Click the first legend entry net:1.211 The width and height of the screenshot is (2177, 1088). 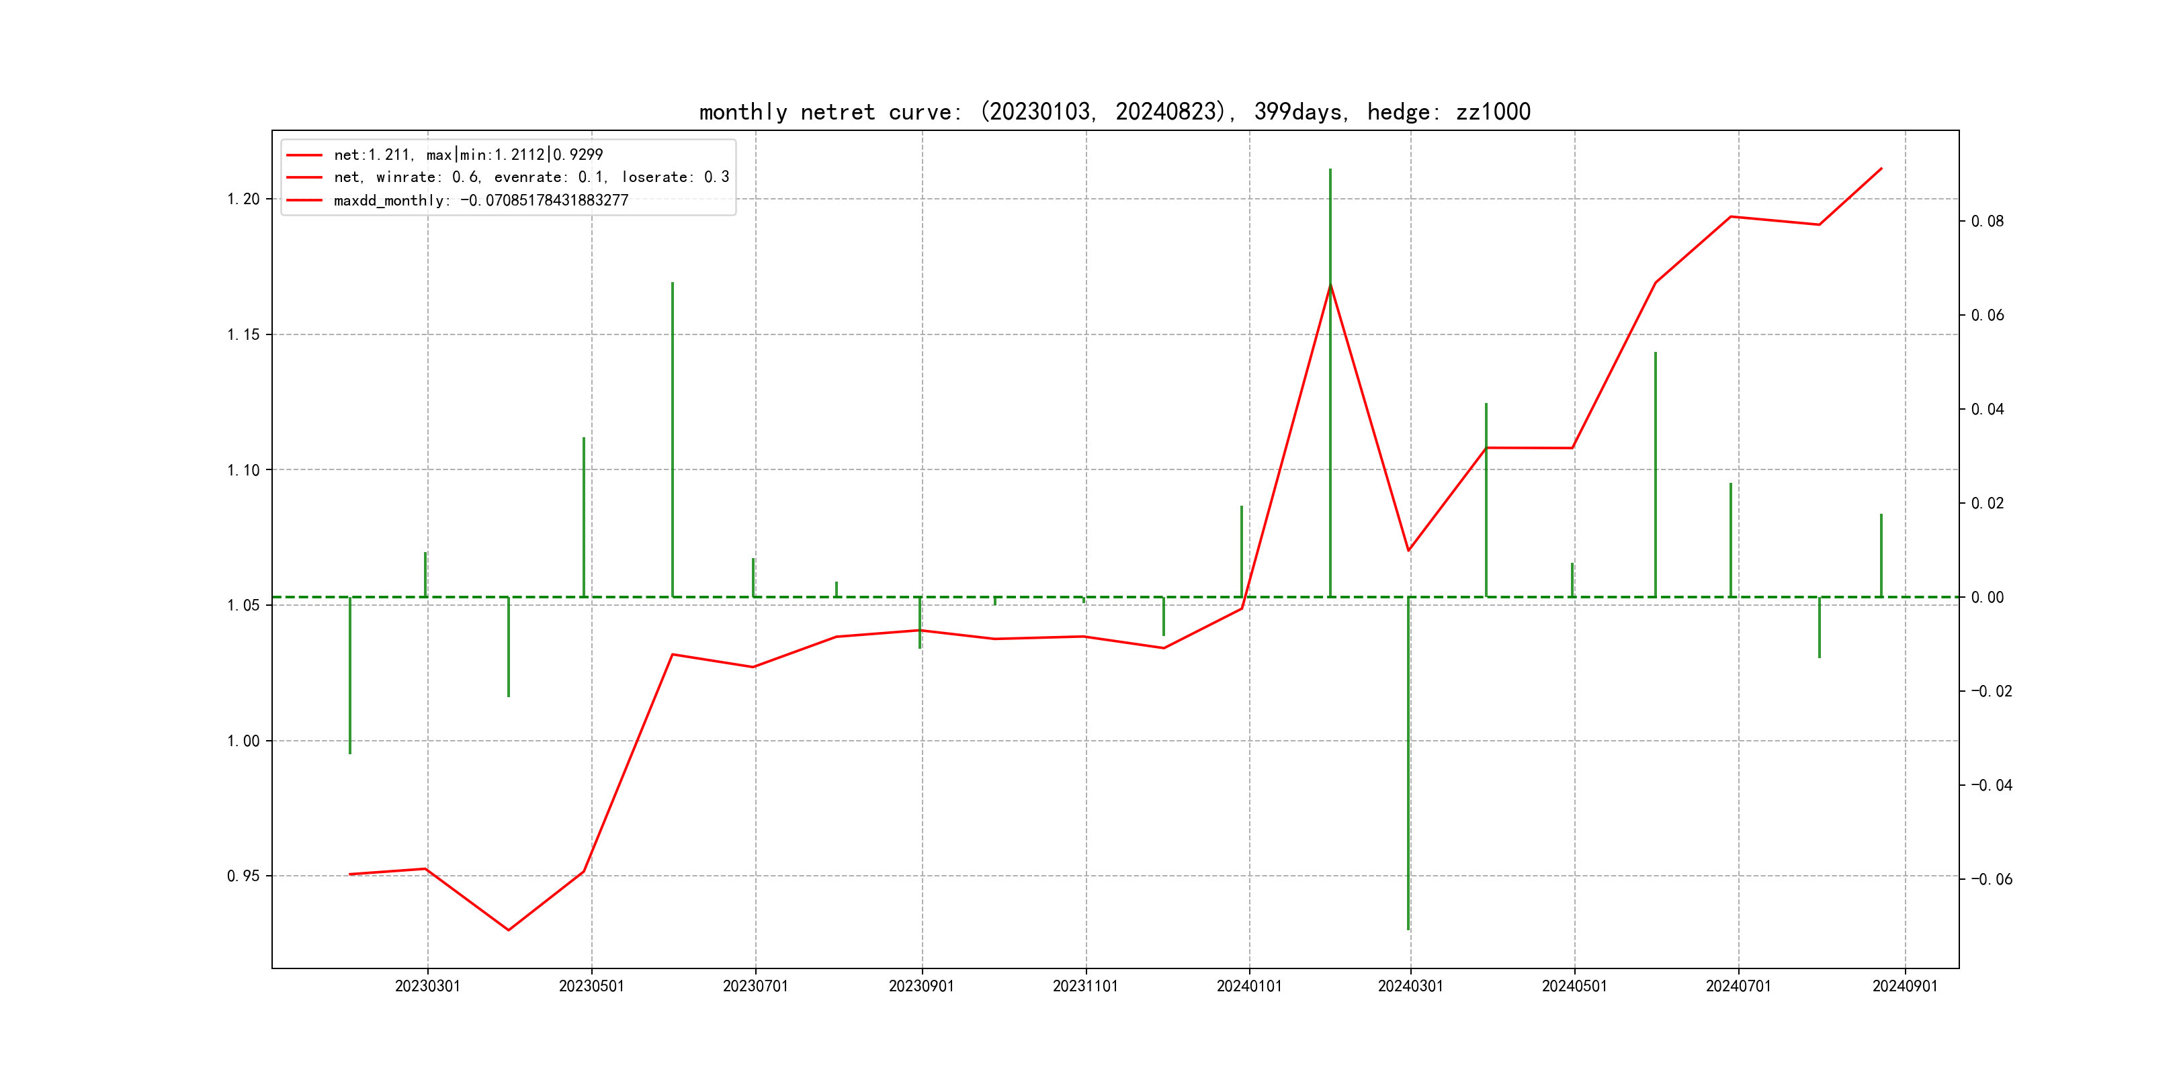pos(468,154)
